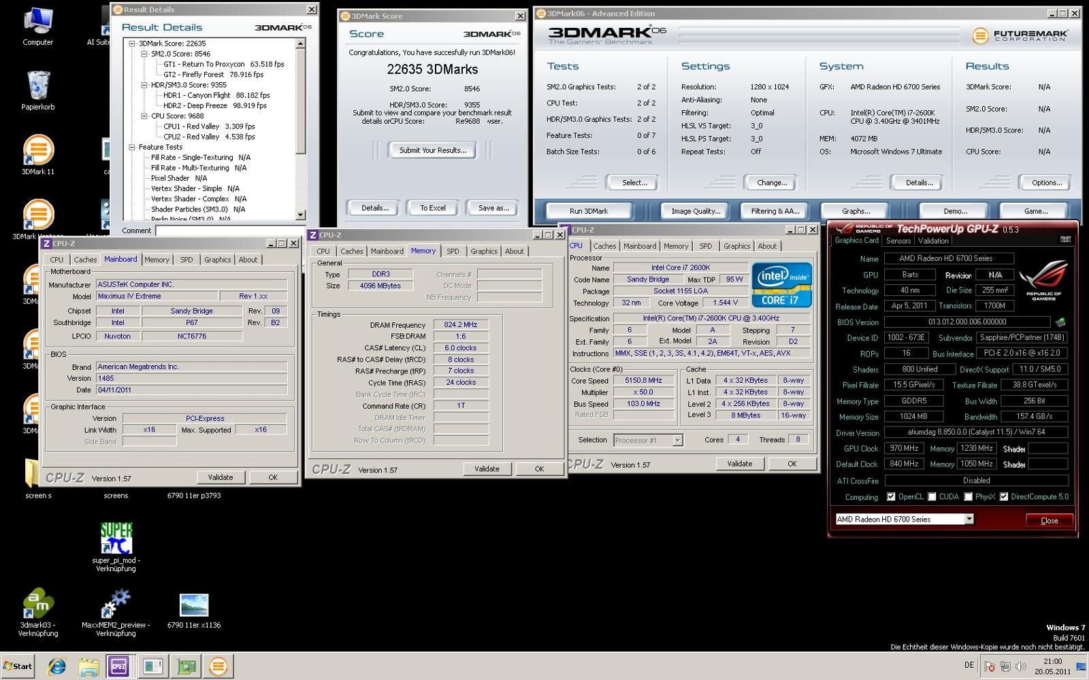Viewport: 1089px width, 680px height.
Task: Select HDR2 - Deep Freeze result row
Action: [x=215, y=106]
